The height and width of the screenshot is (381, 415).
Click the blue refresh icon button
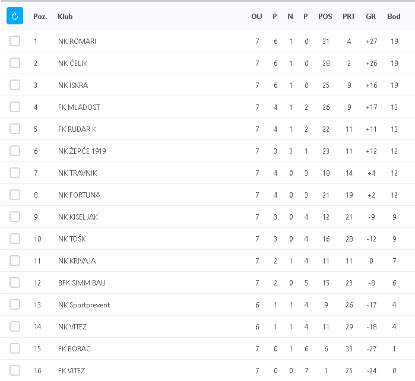(x=15, y=16)
